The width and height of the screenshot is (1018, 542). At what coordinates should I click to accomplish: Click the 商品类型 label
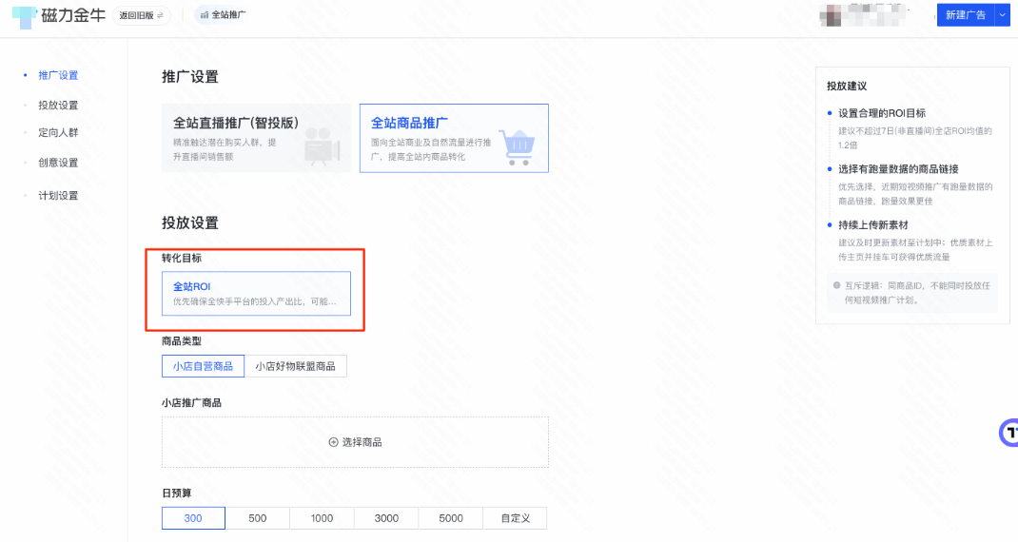click(x=182, y=340)
